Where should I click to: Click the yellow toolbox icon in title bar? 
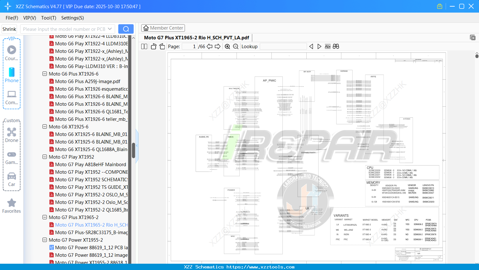click(x=440, y=6)
